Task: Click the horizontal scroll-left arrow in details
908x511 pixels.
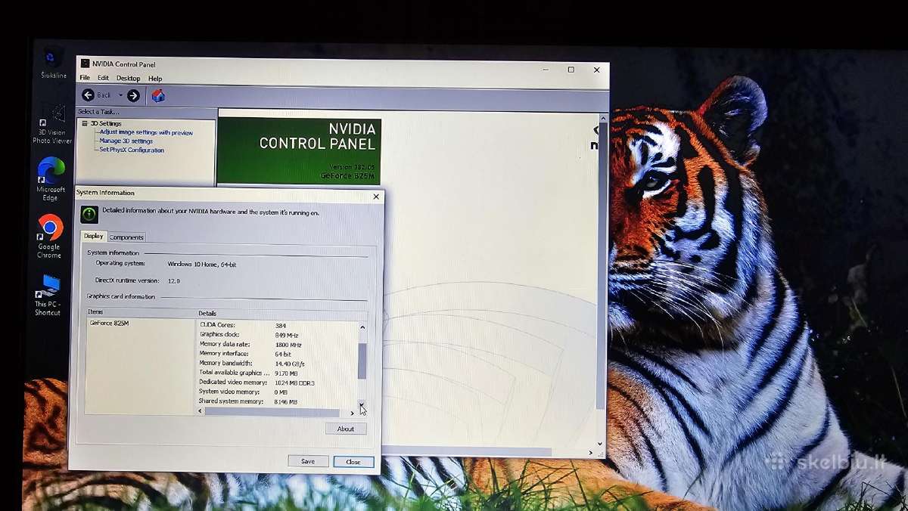Action: [201, 413]
